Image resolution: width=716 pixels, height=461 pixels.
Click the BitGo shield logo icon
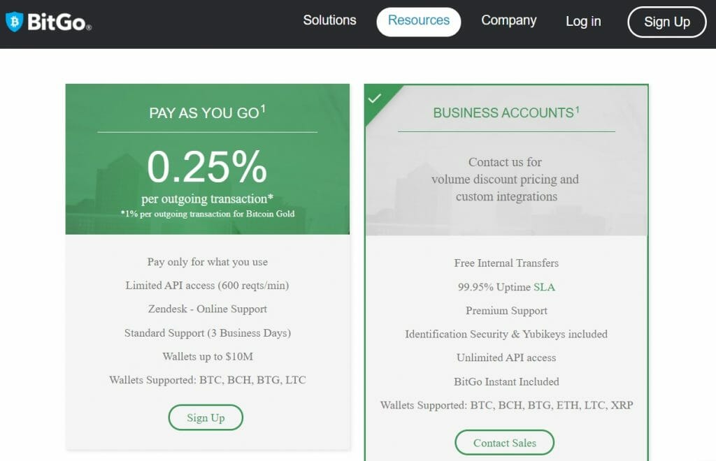pyautogui.click(x=14, y=22)
